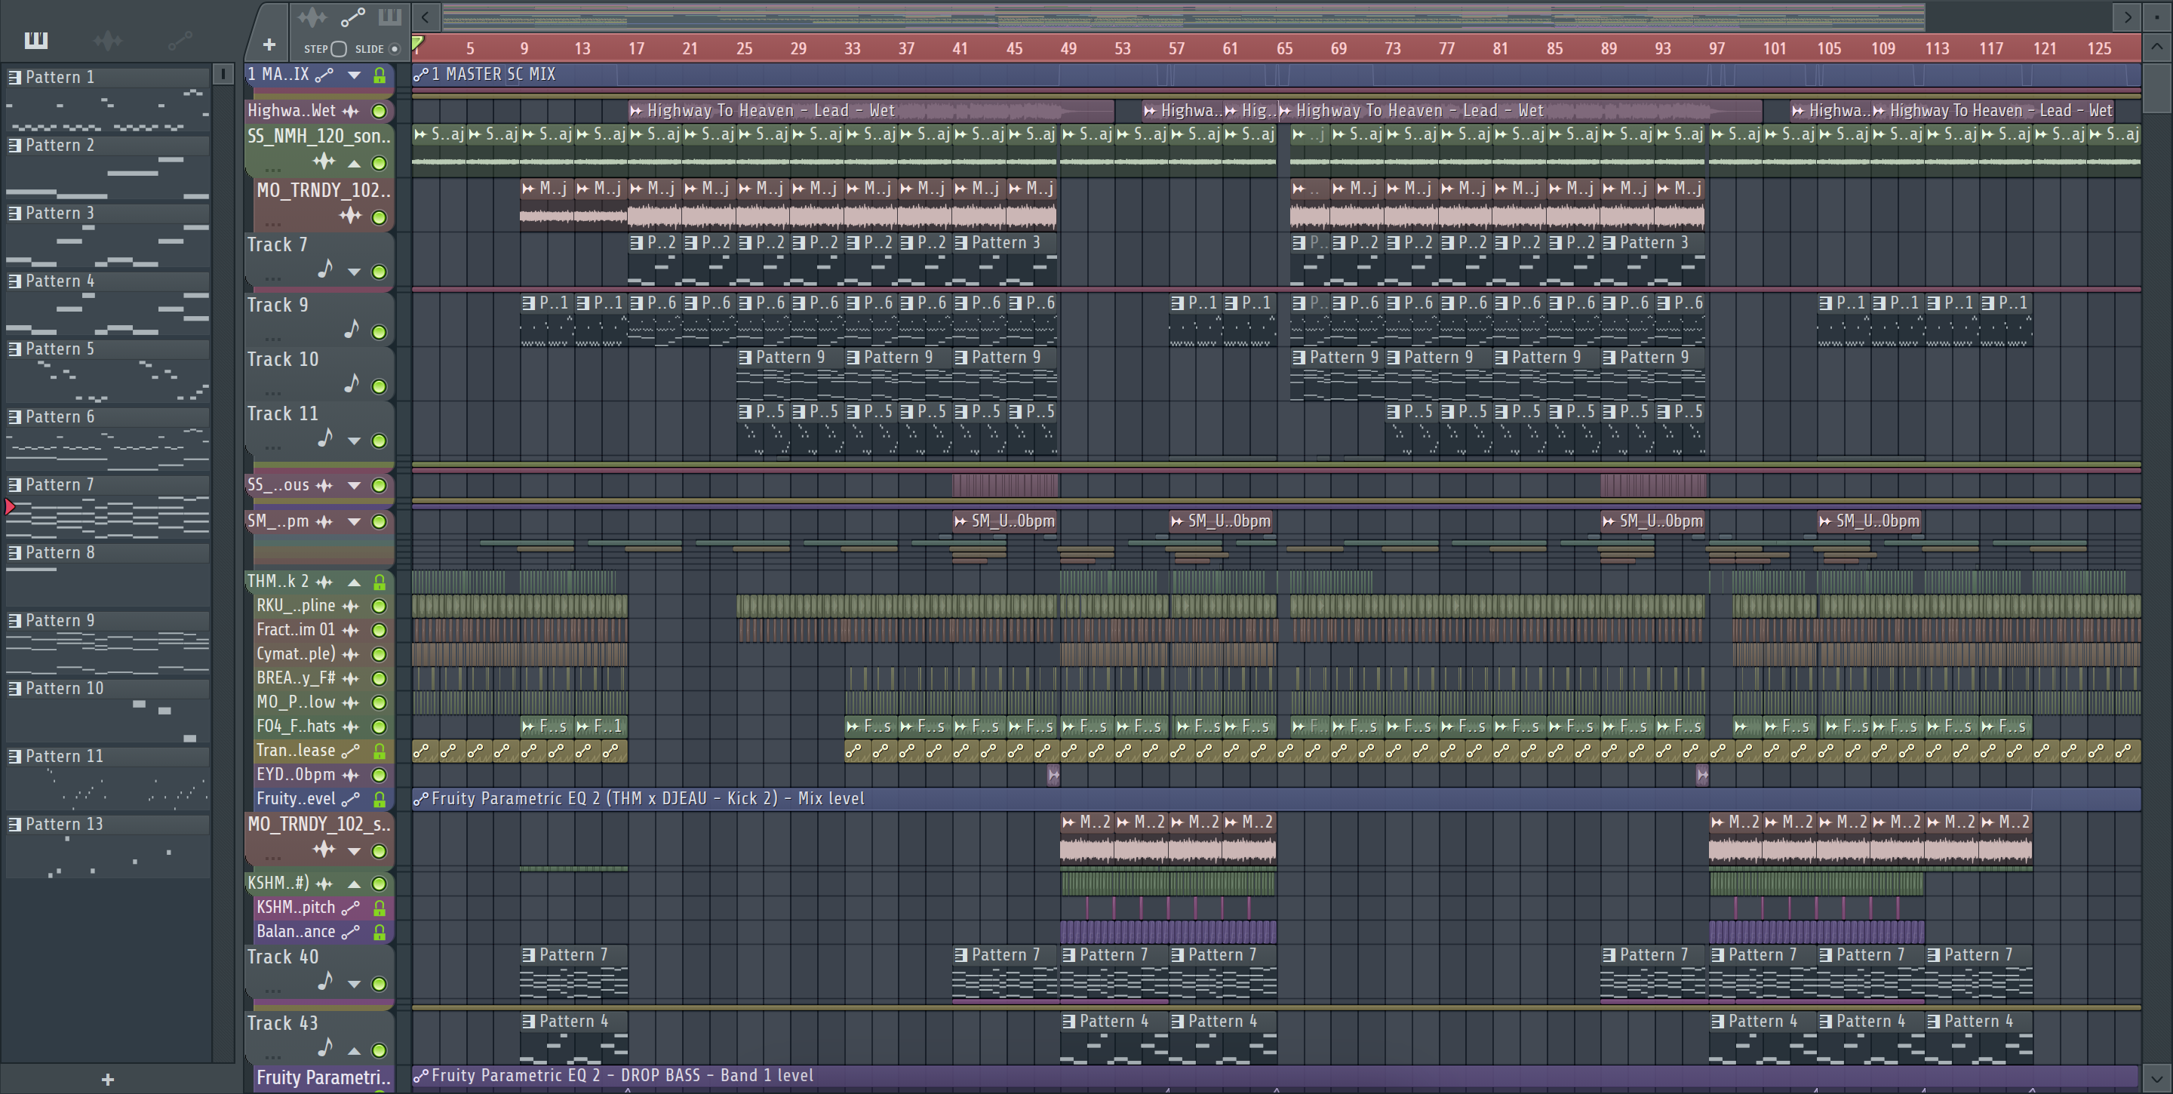Image resolution: width=2173 pixels, height=1094 pixels.
Task: Toggle the lock on the 1 MA..IX track
Action: coord(380,75)
